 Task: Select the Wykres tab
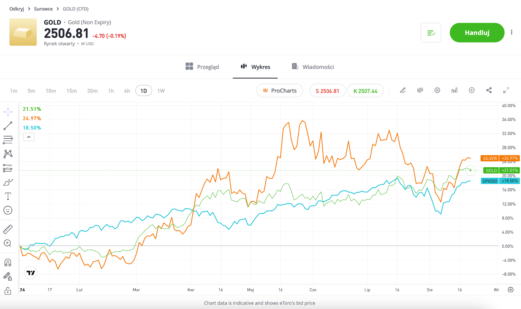(x=255, y=67)
